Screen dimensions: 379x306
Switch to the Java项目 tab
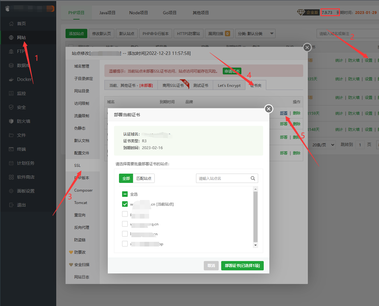click(x=107, y=13)
